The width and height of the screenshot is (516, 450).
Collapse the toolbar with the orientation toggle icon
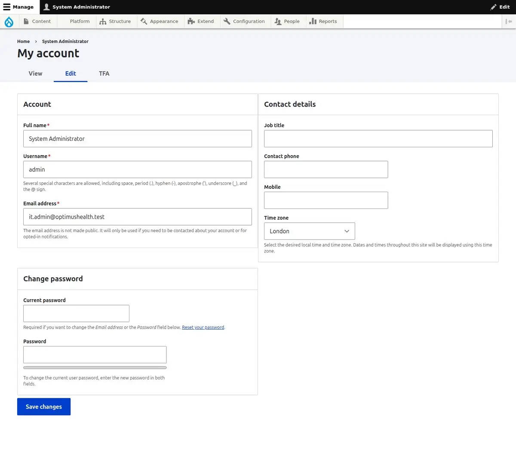[509, 21]
